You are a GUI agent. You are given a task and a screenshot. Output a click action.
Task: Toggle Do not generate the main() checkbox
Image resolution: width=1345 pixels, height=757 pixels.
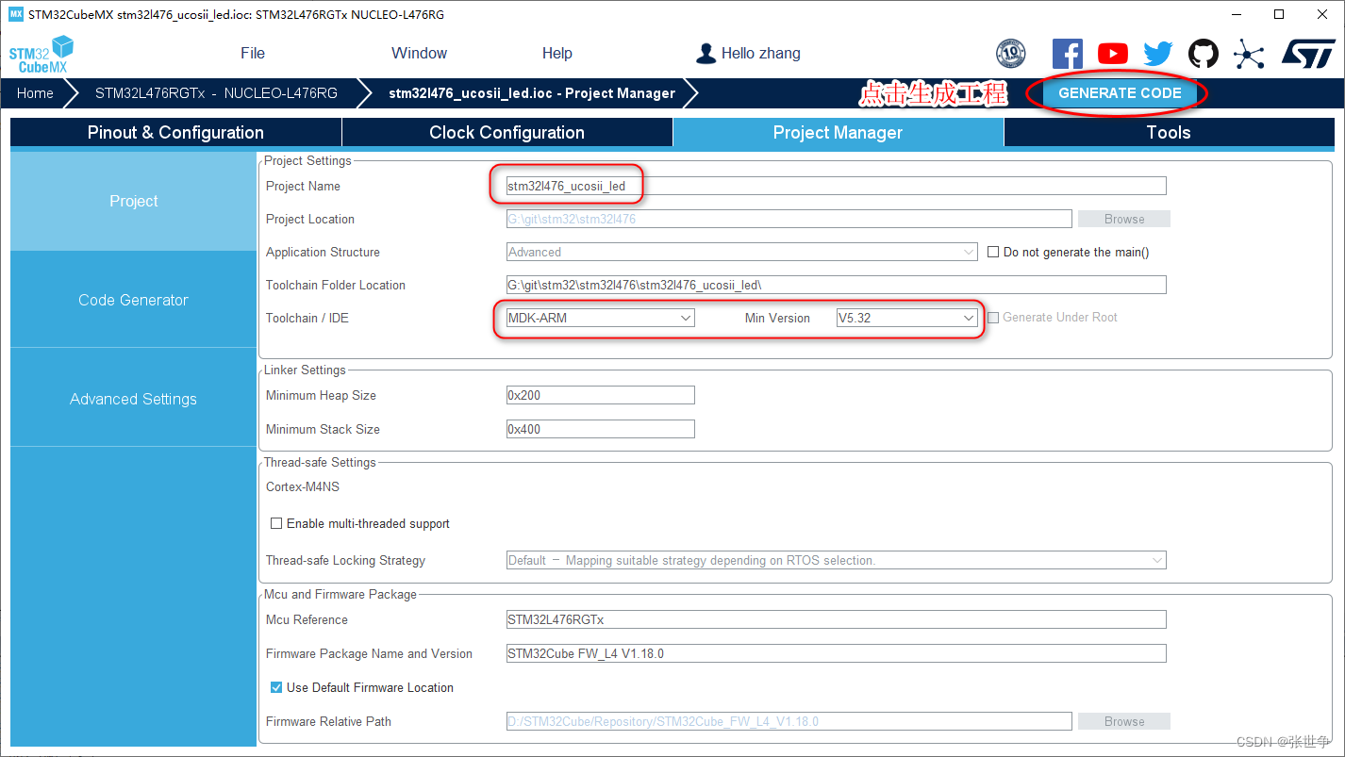[993, 252]
